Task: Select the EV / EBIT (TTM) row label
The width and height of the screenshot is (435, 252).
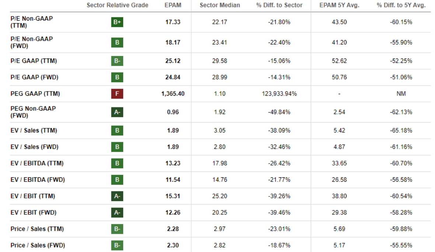Action: [x=33, y=196]
